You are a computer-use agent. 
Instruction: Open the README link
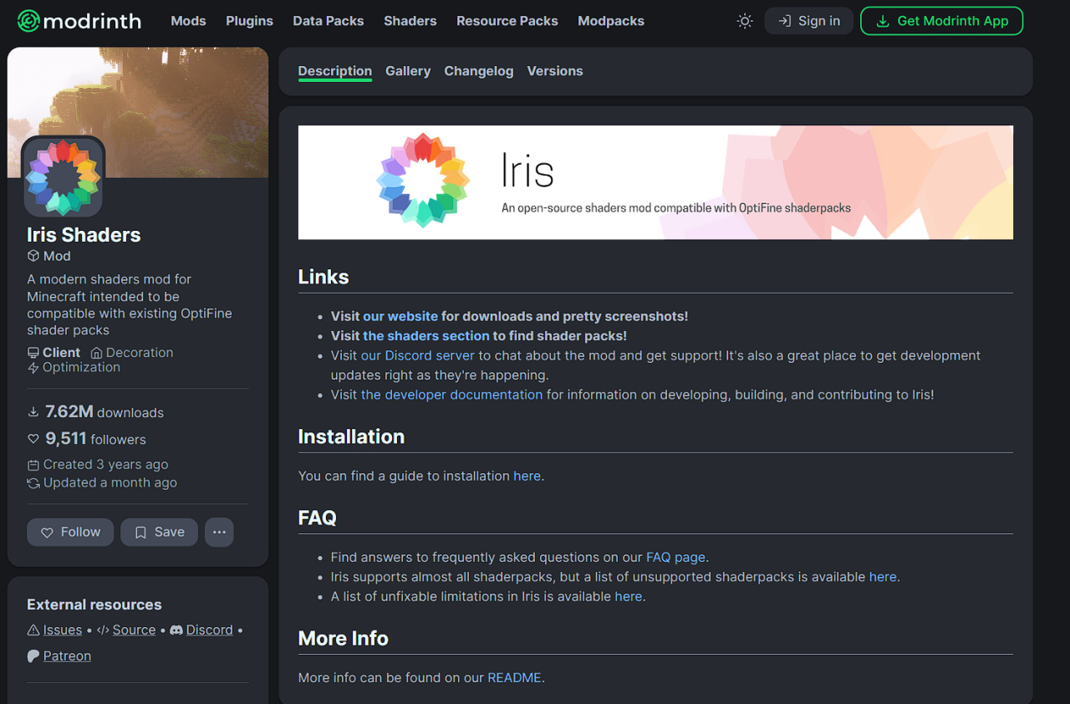[515, 677]
